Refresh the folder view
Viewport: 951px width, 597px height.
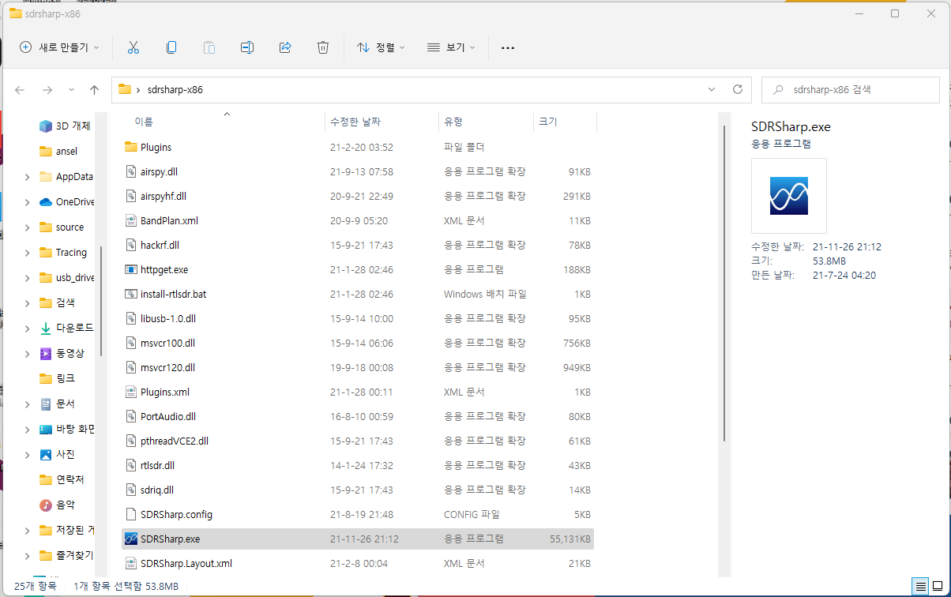point(738,89)
